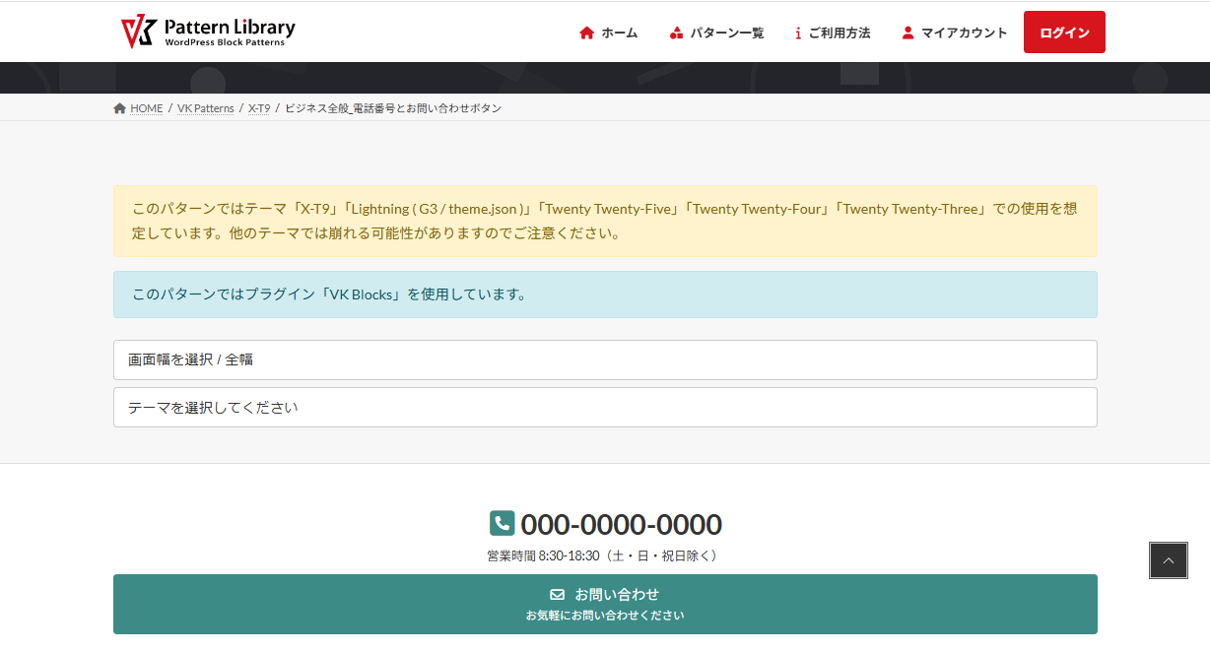Go to the マイアカウント menu item
The width and height of the screenshot is (1210, 652).
pos(964,33)
